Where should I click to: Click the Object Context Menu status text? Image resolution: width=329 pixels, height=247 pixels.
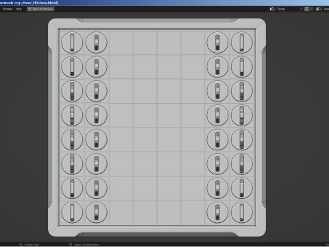pyautogui.click(x=86, y=244)
